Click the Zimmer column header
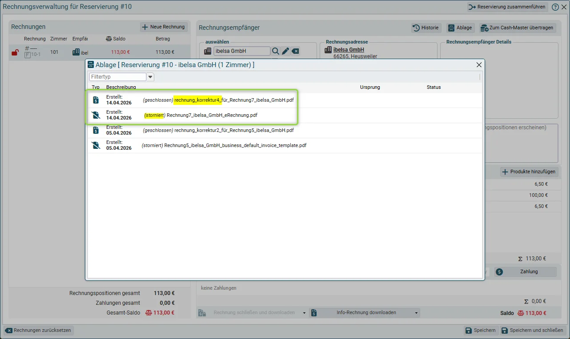 59,39
